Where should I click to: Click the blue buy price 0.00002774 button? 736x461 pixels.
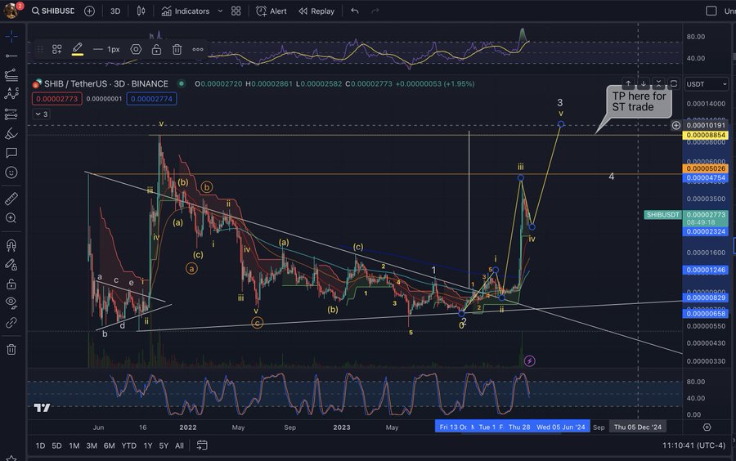pos(151,99)
